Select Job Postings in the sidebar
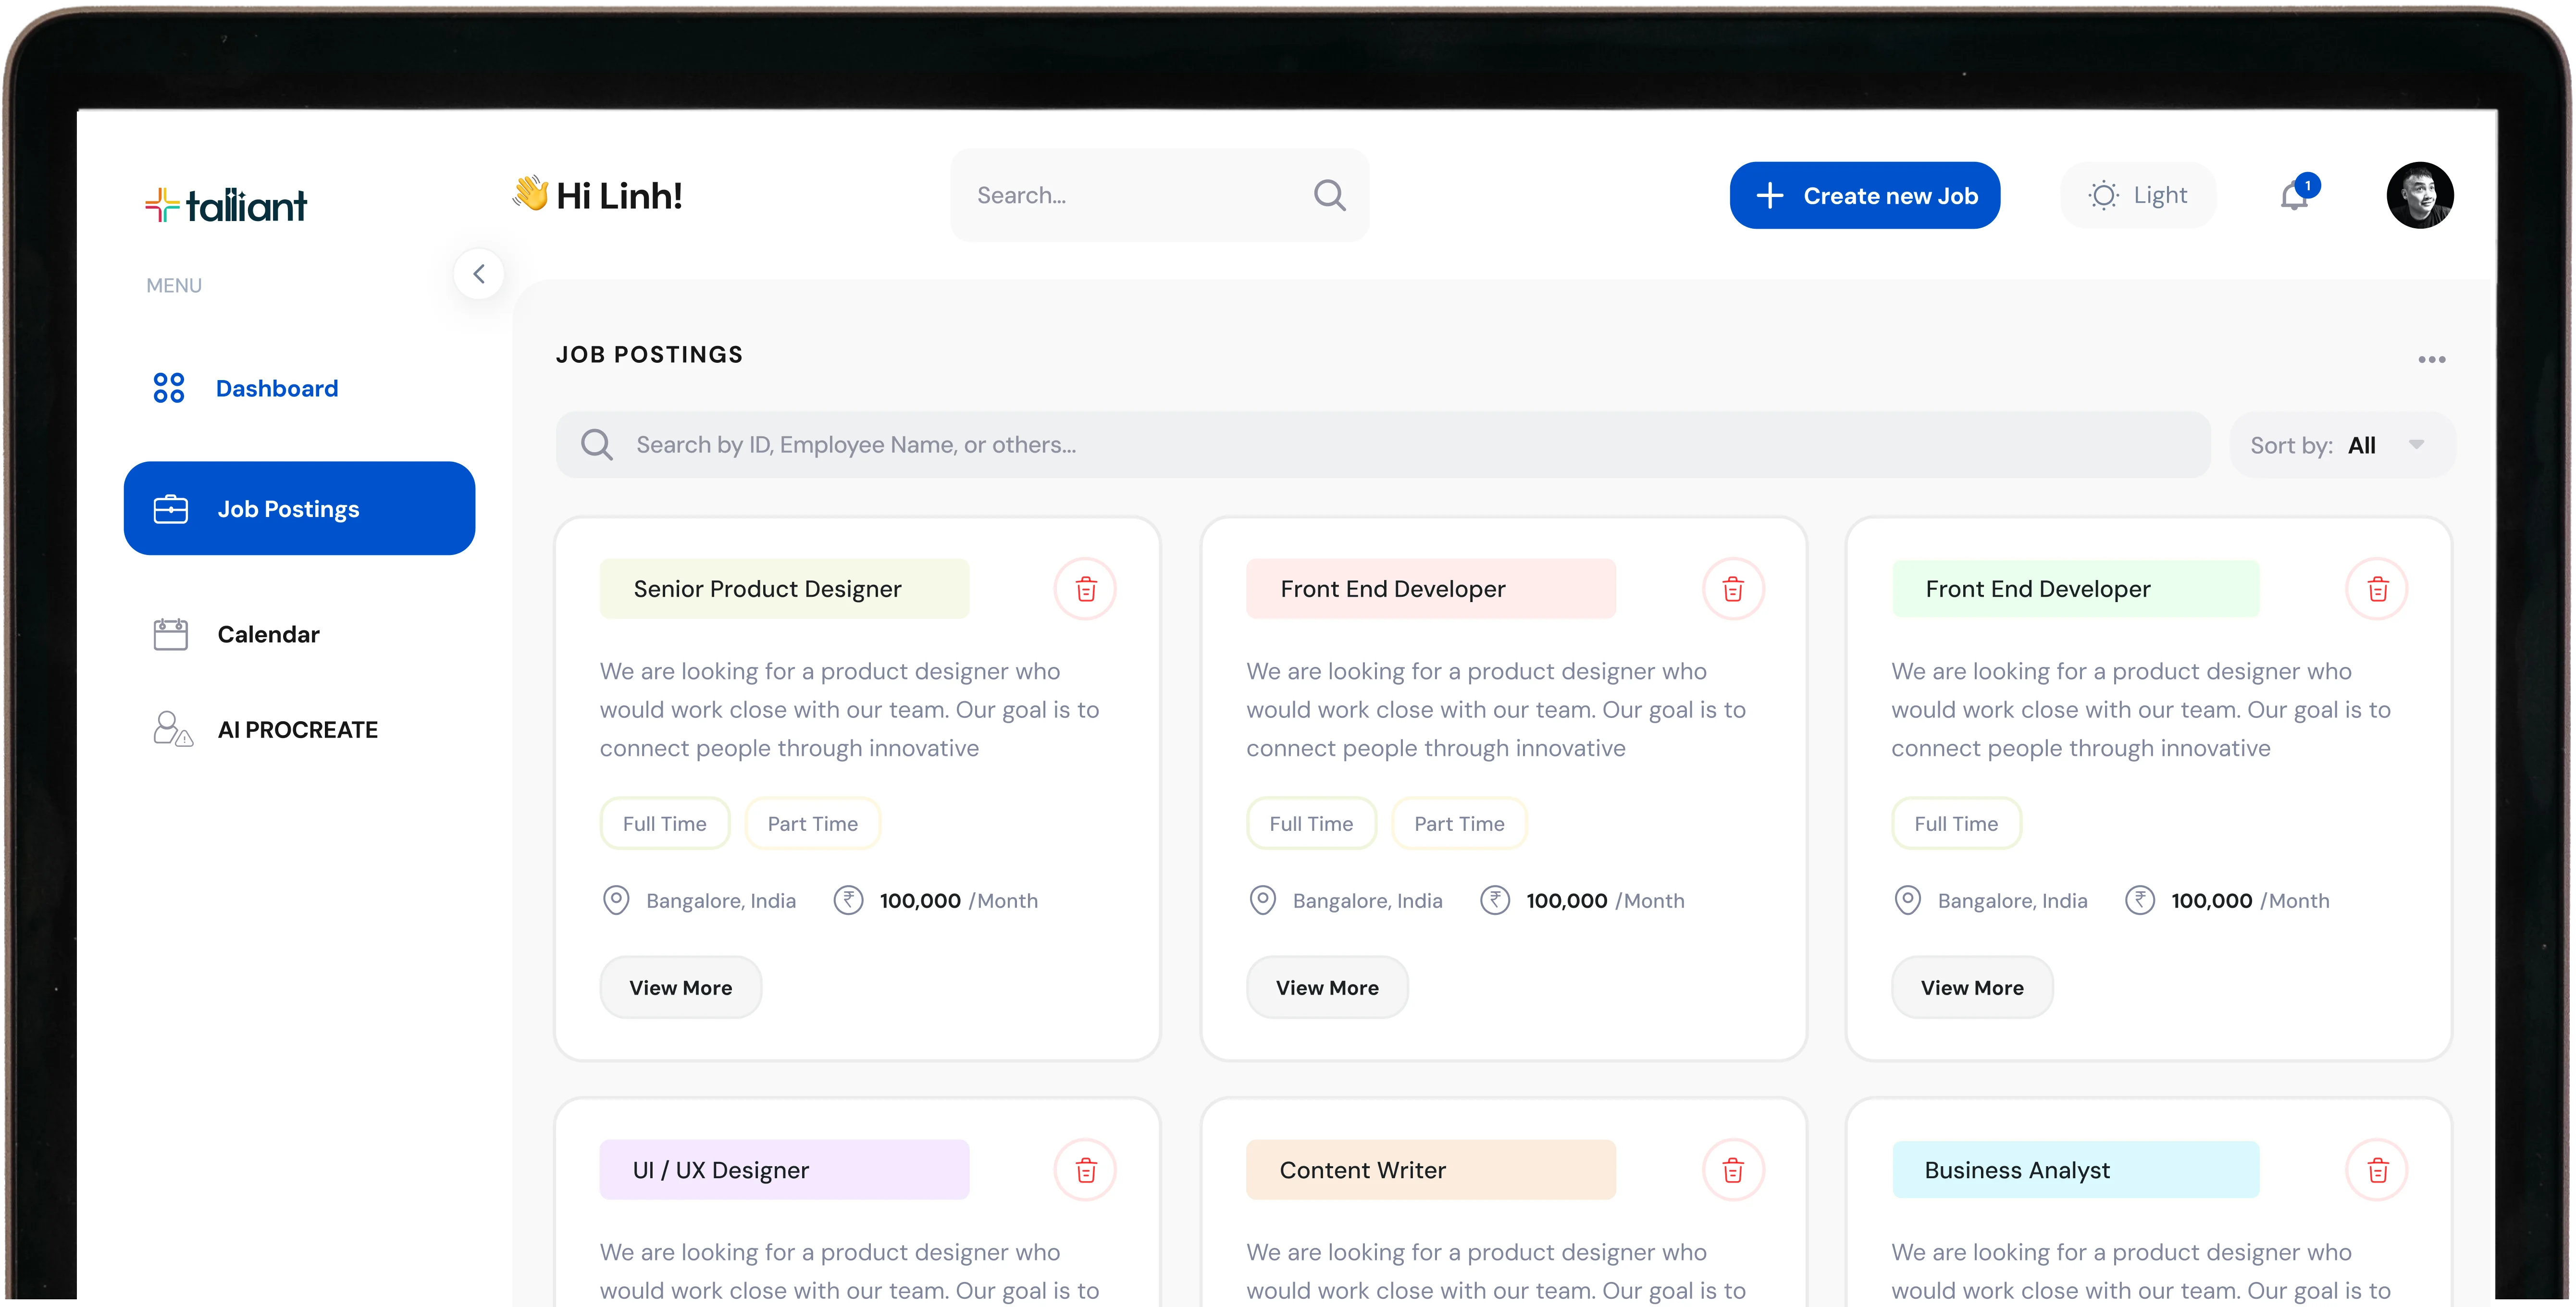 [x=299, y=508]
